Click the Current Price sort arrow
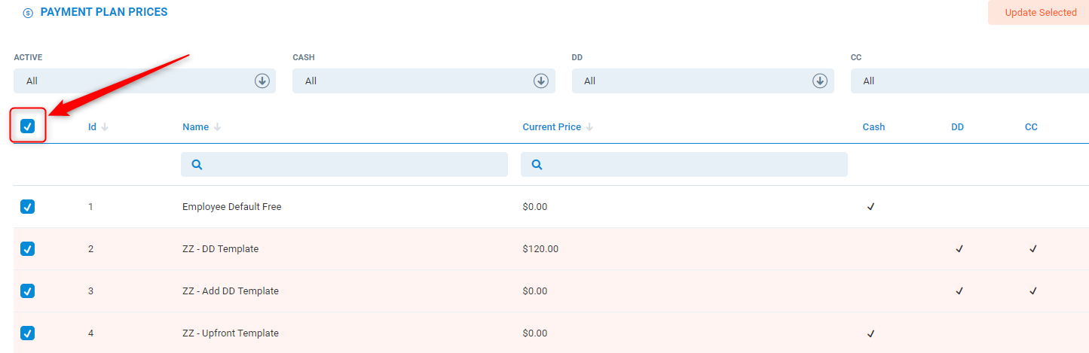The image size is (1089, 353). [589, 127]
